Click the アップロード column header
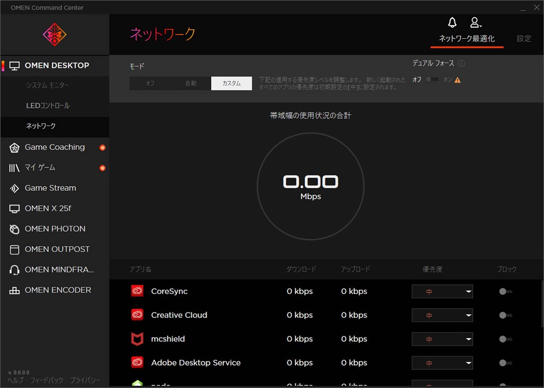The width and height of the screenshot is (544, 388). tap(355, 269)
